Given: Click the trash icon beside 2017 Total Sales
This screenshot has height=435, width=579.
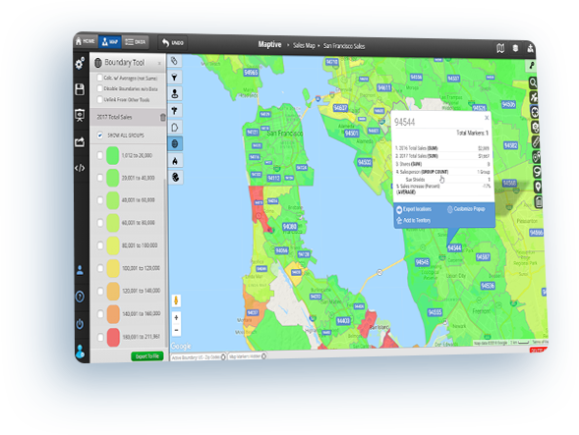Looking at the screenshot, I should coord(162,117).
